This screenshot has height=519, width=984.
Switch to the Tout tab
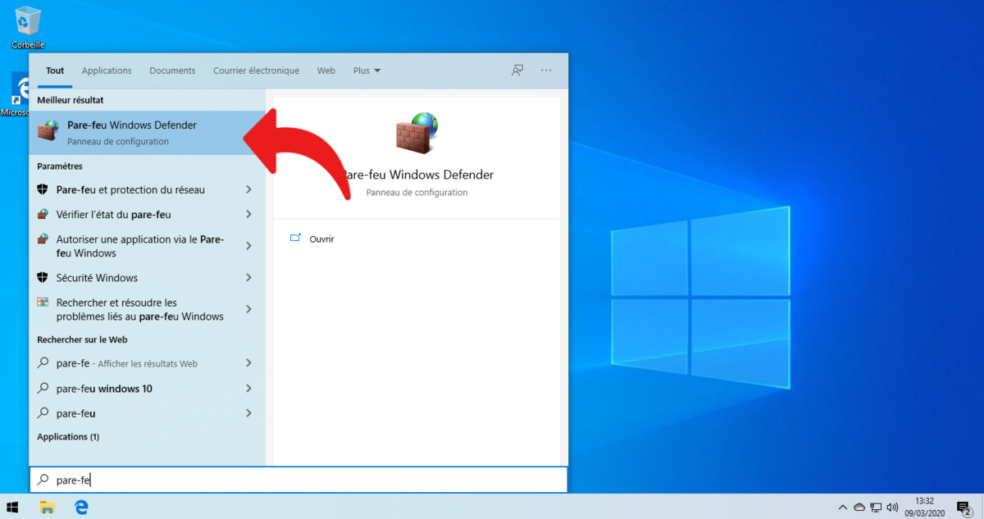[x=55, y=71]
